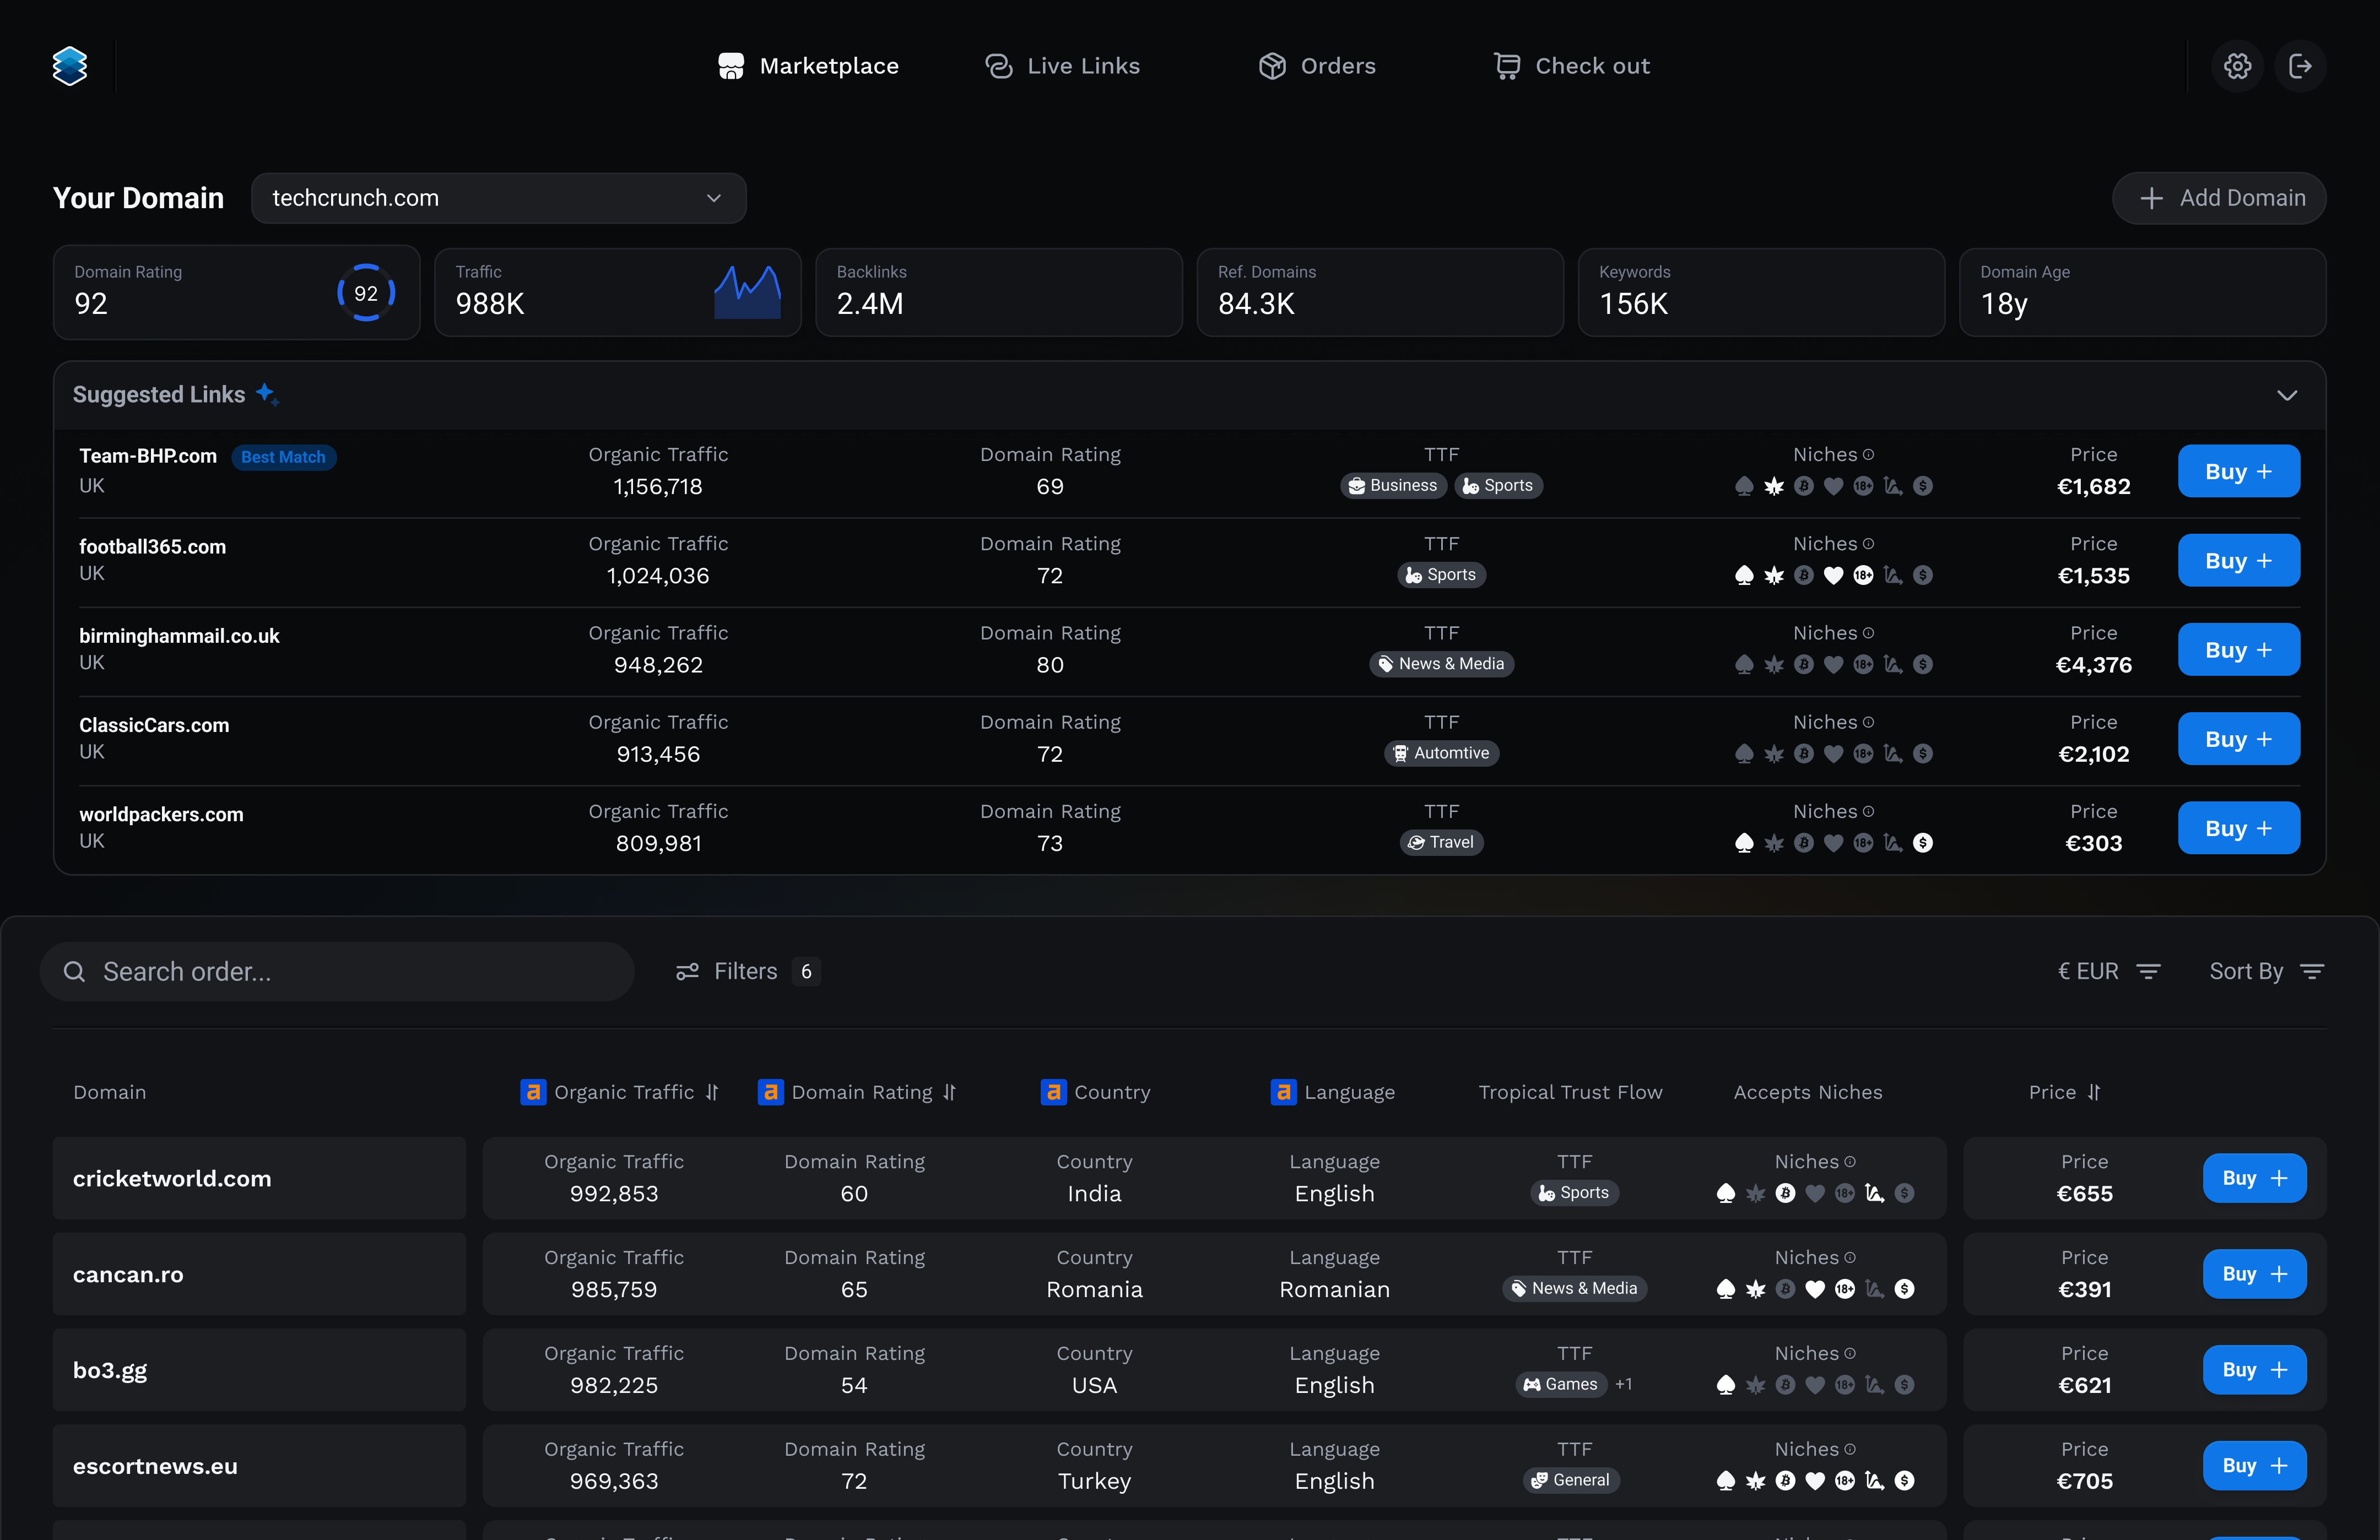Sort by Organic Traffic column arrows
The height and width of the screenshot is (1540, 2380).
[712, 1092]
